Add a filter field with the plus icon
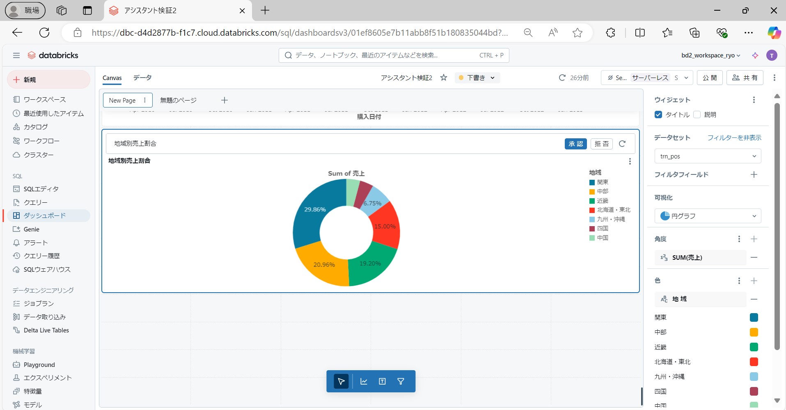 tap(754, 174)
